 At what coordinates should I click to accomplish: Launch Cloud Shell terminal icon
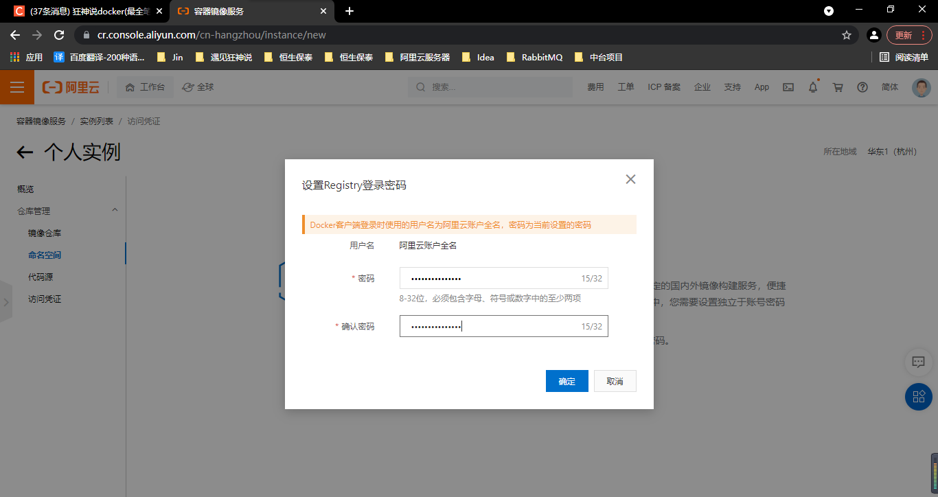[x=789, y=87]
